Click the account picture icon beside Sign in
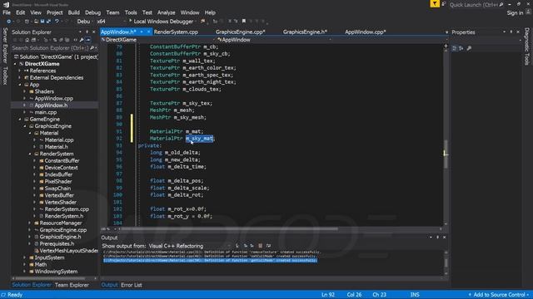Viewport: 533px width, 299px height. [x=528, y=12]
